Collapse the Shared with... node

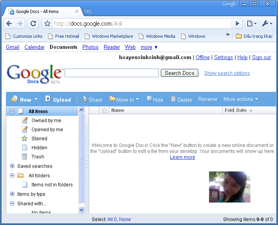(x=12, y=203)
